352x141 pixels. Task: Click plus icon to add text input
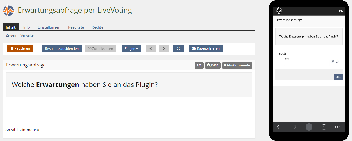pos(332,61)
